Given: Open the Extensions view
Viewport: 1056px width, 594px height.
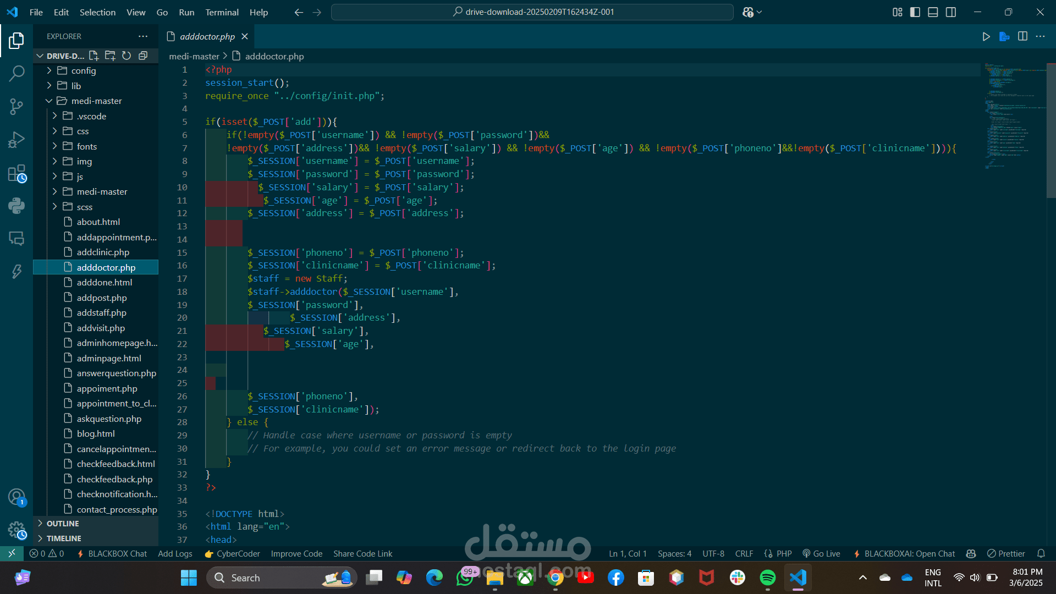Looking at the screenshot, I should tap(16, 174).
